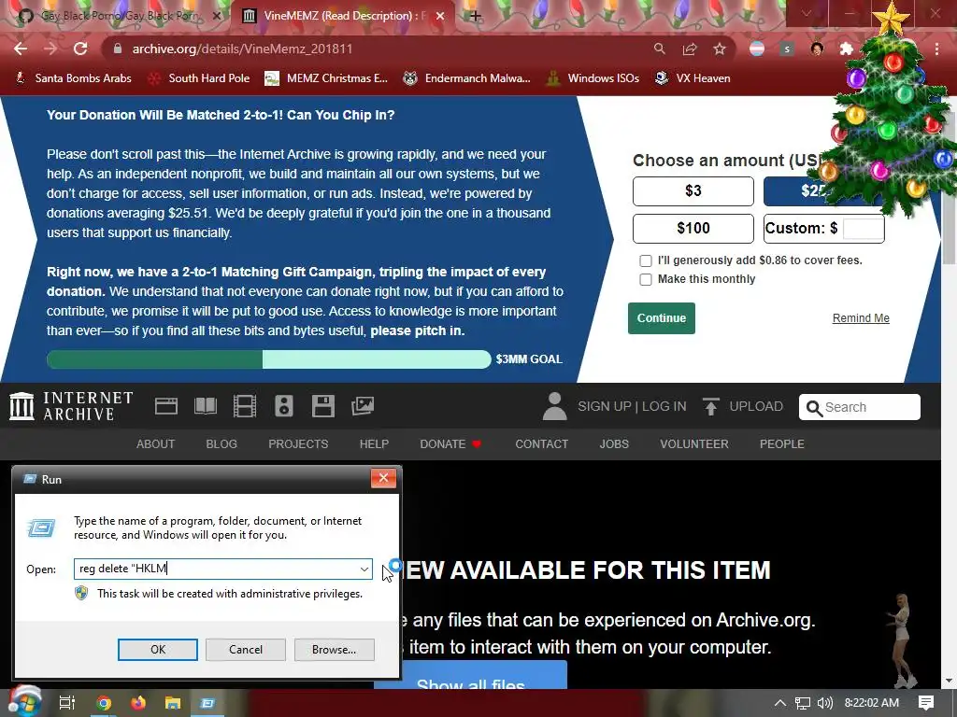
Task: Open South Hard Pole bookmark
Action: pyautogui.click(x=200, y=78)
